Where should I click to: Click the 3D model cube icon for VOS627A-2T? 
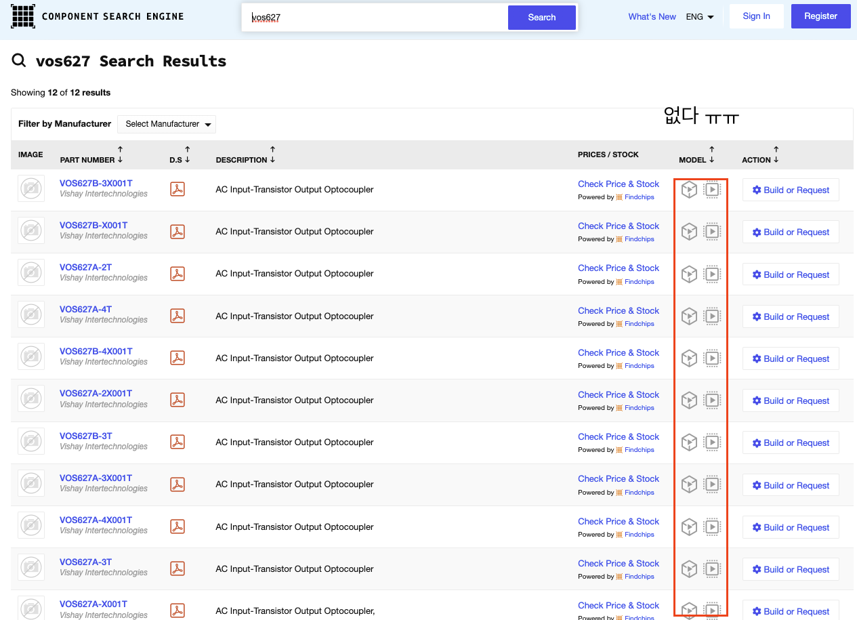click(689, 274)
